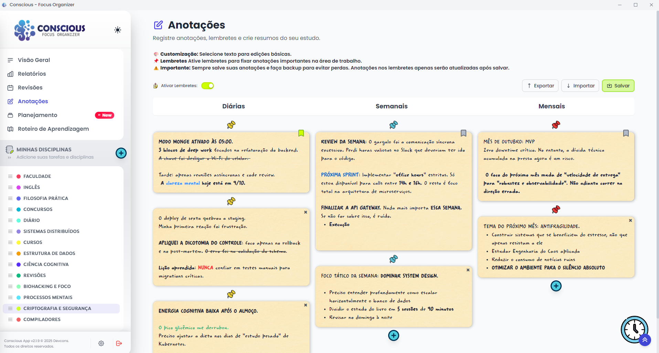Toggle the bookmark on the 'Review da Semana' note
The image size is (659, 353).
coord(463,133)
